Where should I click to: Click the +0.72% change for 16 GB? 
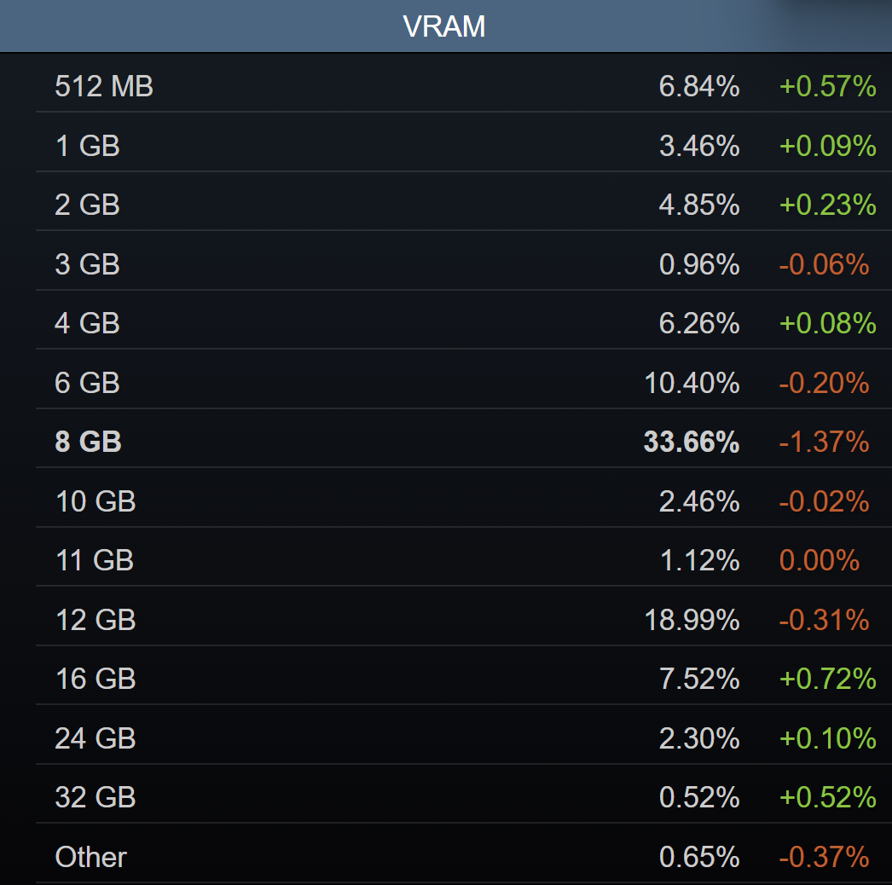827,679
